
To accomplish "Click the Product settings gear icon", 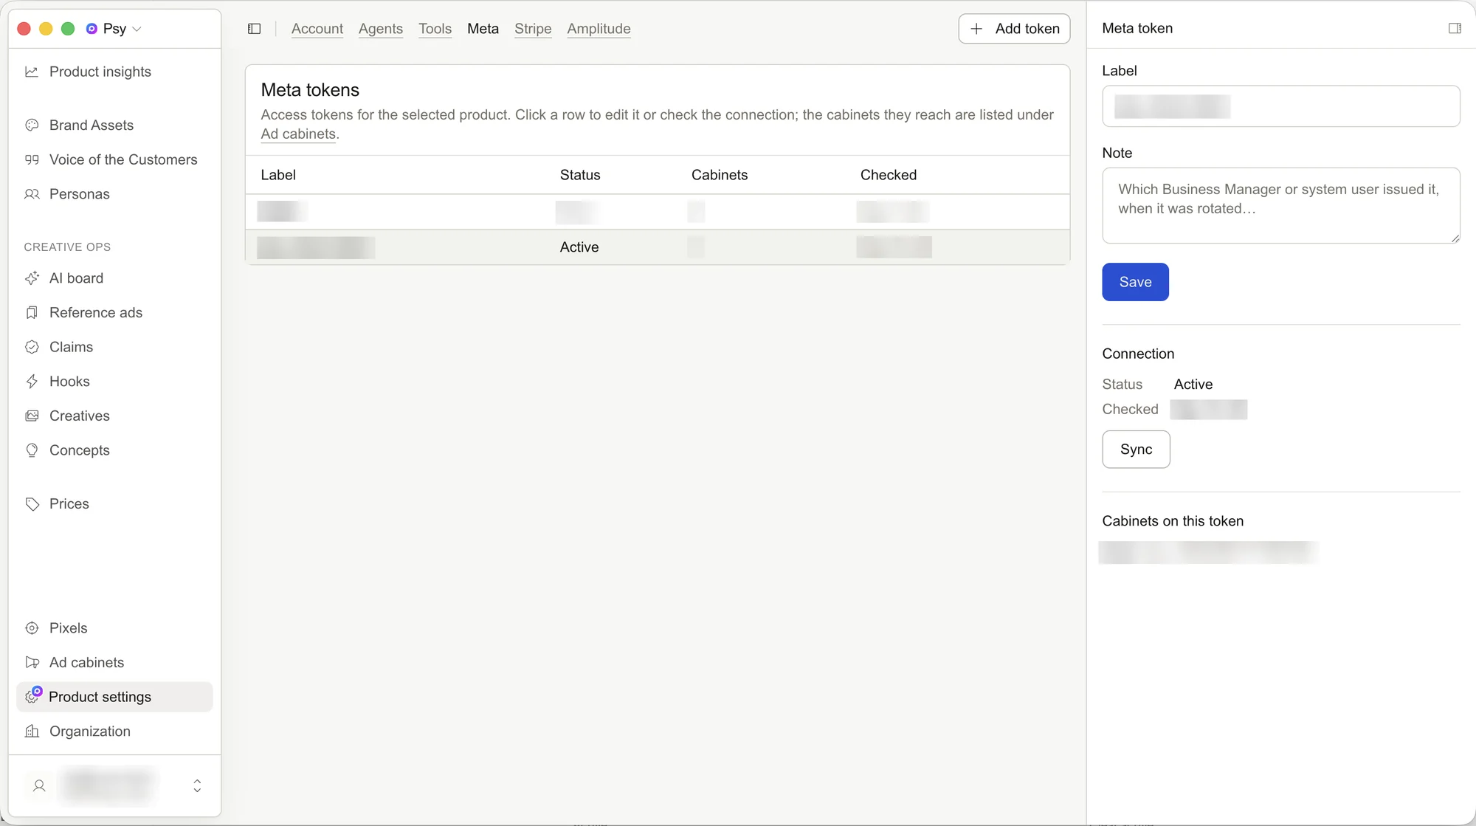I will click(32, 696).
